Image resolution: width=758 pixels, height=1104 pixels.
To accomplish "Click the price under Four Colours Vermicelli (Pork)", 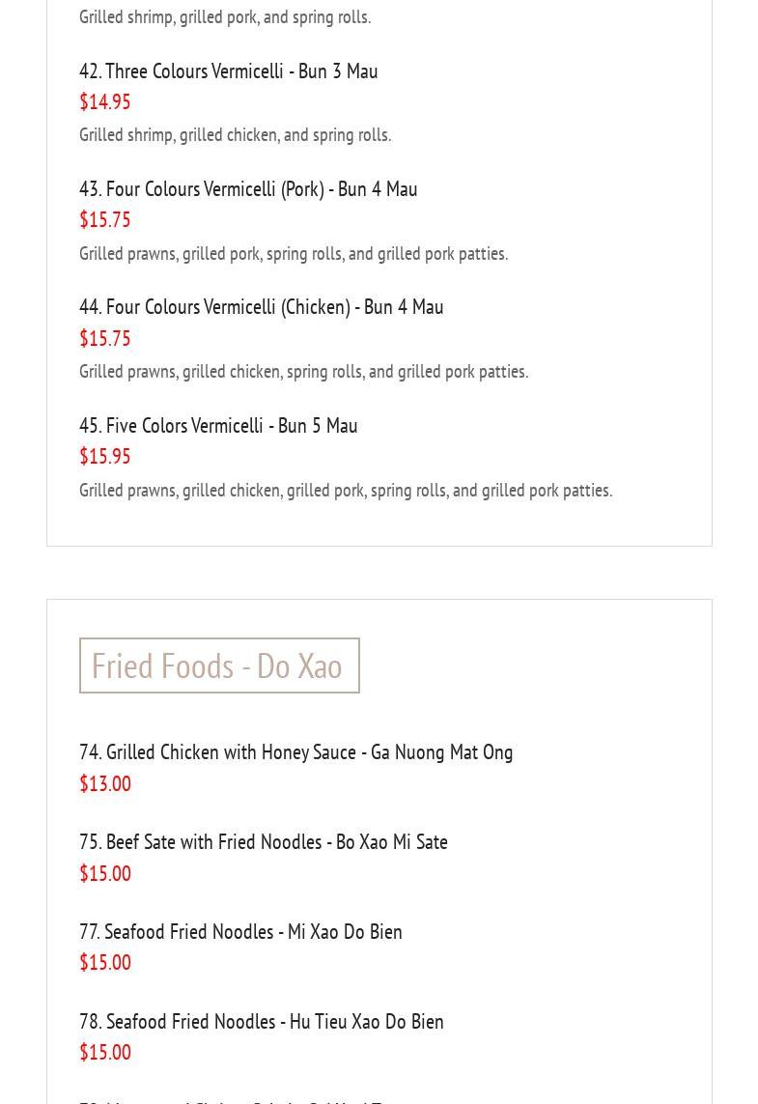I will pos(104,219).
